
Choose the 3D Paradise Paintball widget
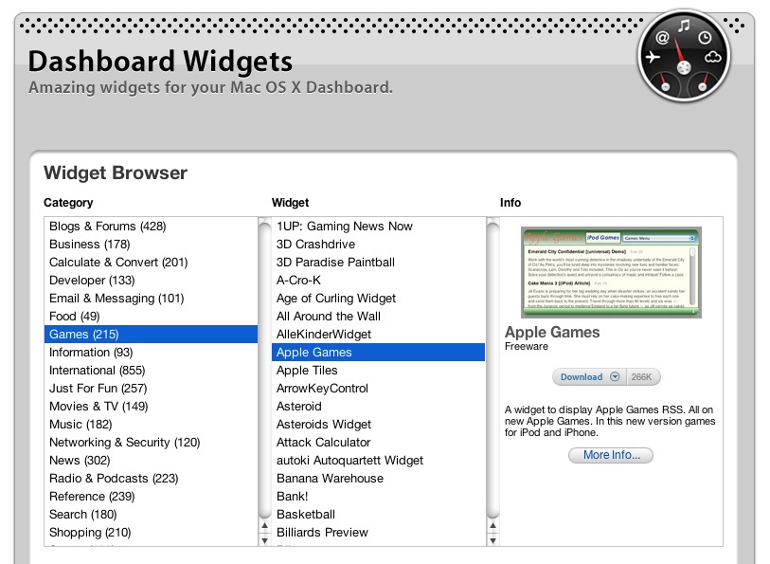pos(378,263)
